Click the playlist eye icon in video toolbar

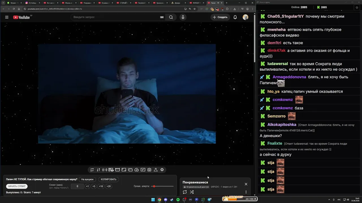pos(111,170)
